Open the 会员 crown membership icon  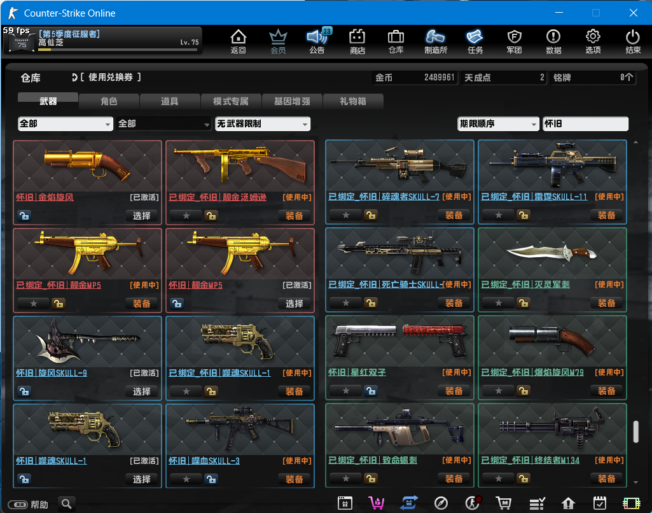[278, 41]
